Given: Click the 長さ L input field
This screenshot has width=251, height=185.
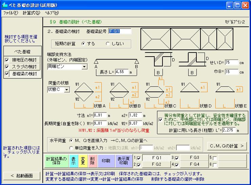Looking at the screenshot, I should [121, 72].
